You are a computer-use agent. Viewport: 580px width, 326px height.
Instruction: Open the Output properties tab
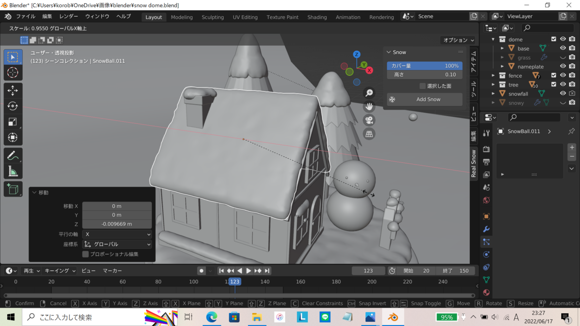click(x=486, y=162)
